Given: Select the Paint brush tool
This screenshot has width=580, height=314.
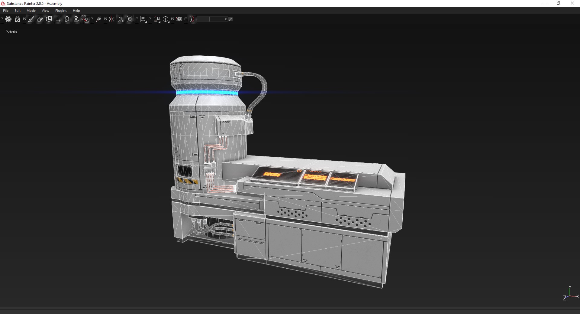Looking at the screenshot, I should coord(31,19).
